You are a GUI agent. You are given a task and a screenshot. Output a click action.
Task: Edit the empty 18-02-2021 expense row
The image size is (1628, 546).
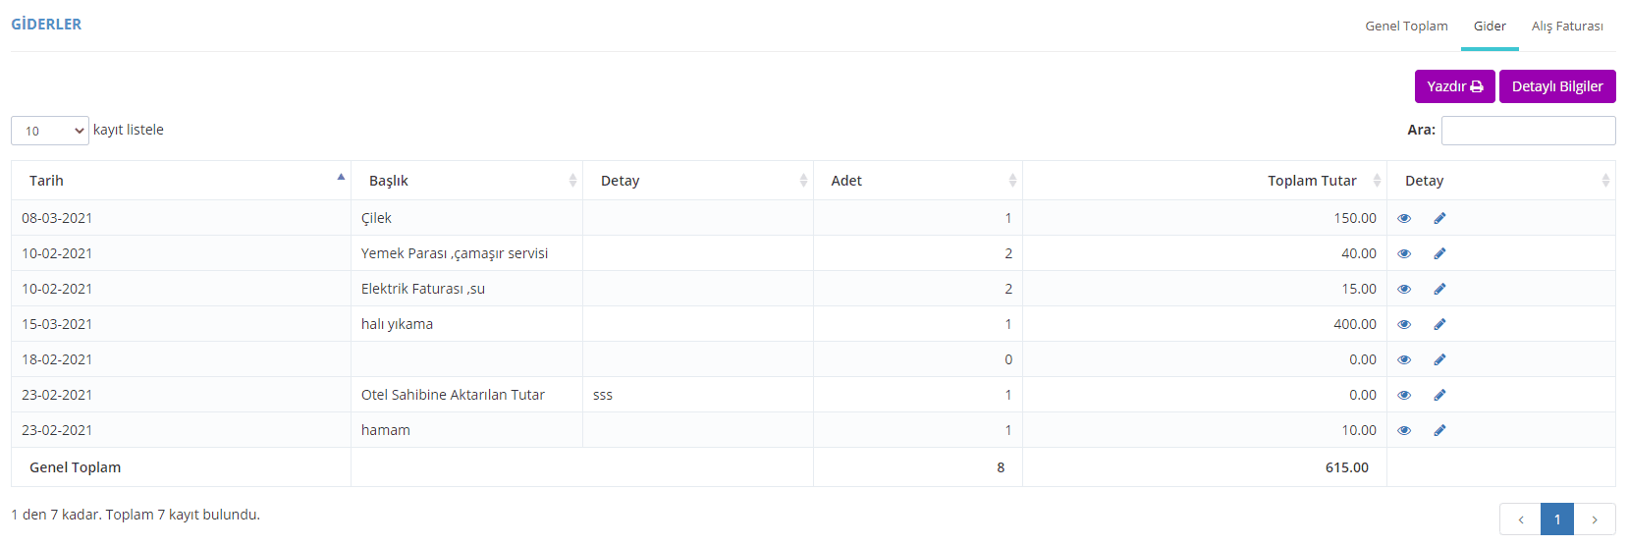(x=1439, y=359)
